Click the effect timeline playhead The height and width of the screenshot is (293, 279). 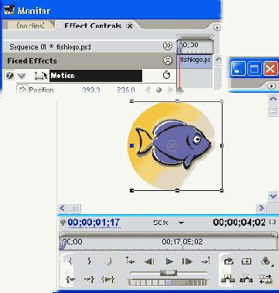pyautogui.click(x=179, y=48)
